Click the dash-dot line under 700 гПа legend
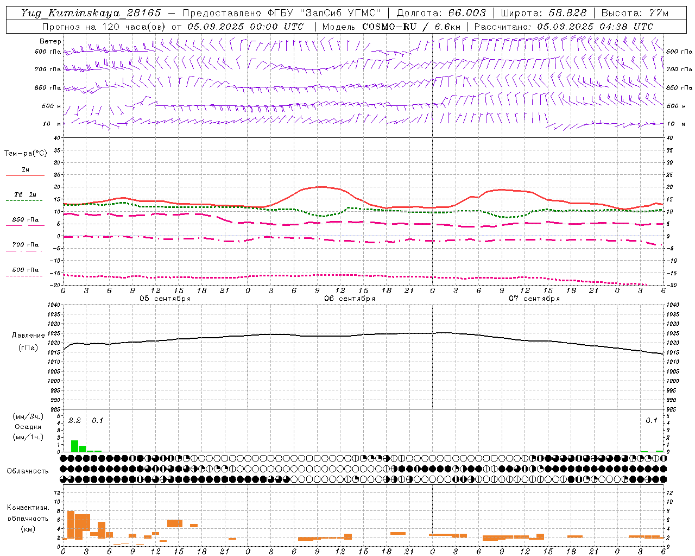695x556 pixels. (x=24, y=251)
